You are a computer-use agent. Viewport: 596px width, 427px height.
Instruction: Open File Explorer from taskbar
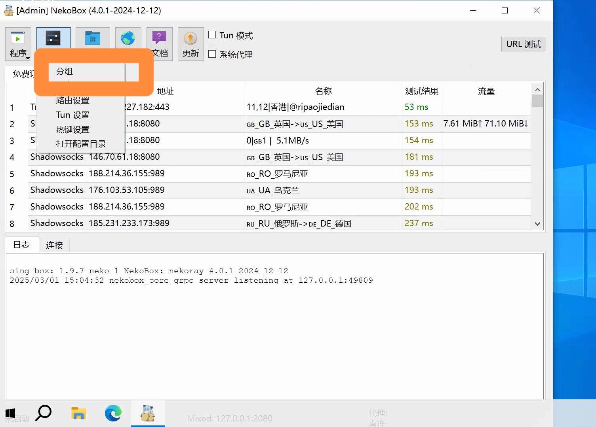78,414
